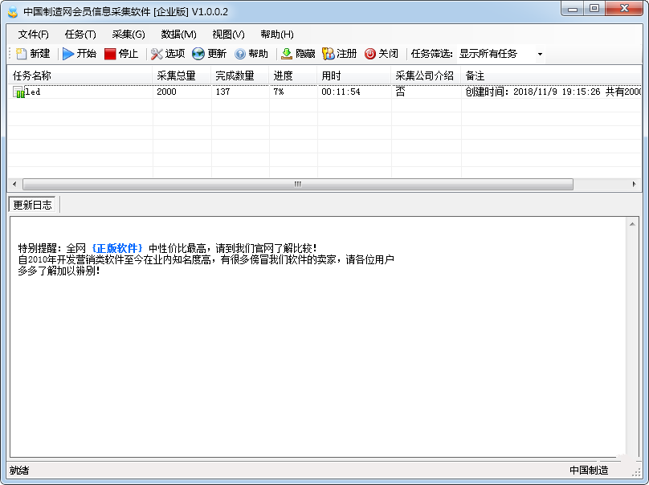Viewport: 649px width, 485px height.
Task: Open 帮助 help toolbar icon
Action: [x=240, y=54]
